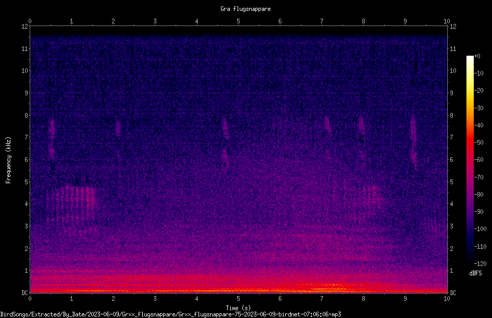The height and width of the screenshot is (318, 492).
Task: Select the "-80" value on the dBFS scale
Action: click(x=478, y=195)
